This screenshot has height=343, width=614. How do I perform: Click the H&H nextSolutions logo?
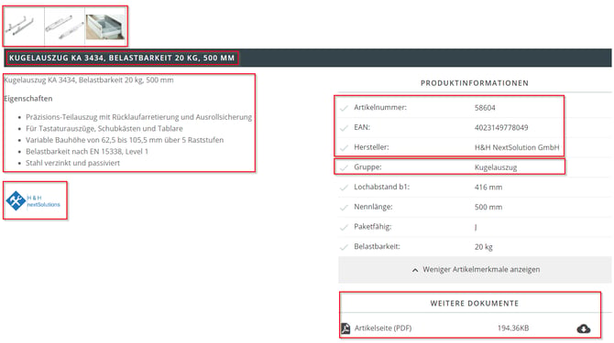click(33, 201)
